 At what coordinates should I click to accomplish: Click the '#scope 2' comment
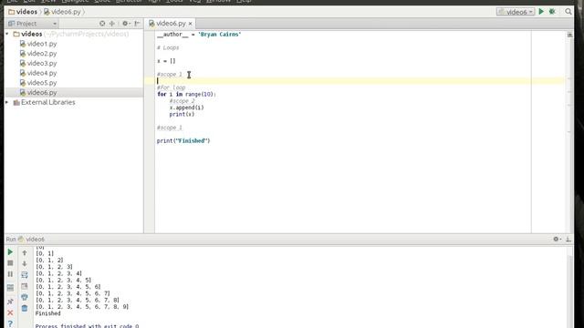pyautogui.click(x=182, y=101)
